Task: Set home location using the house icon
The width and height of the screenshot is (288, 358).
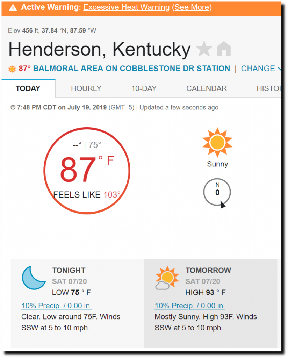Action: (x=224, y=49)
